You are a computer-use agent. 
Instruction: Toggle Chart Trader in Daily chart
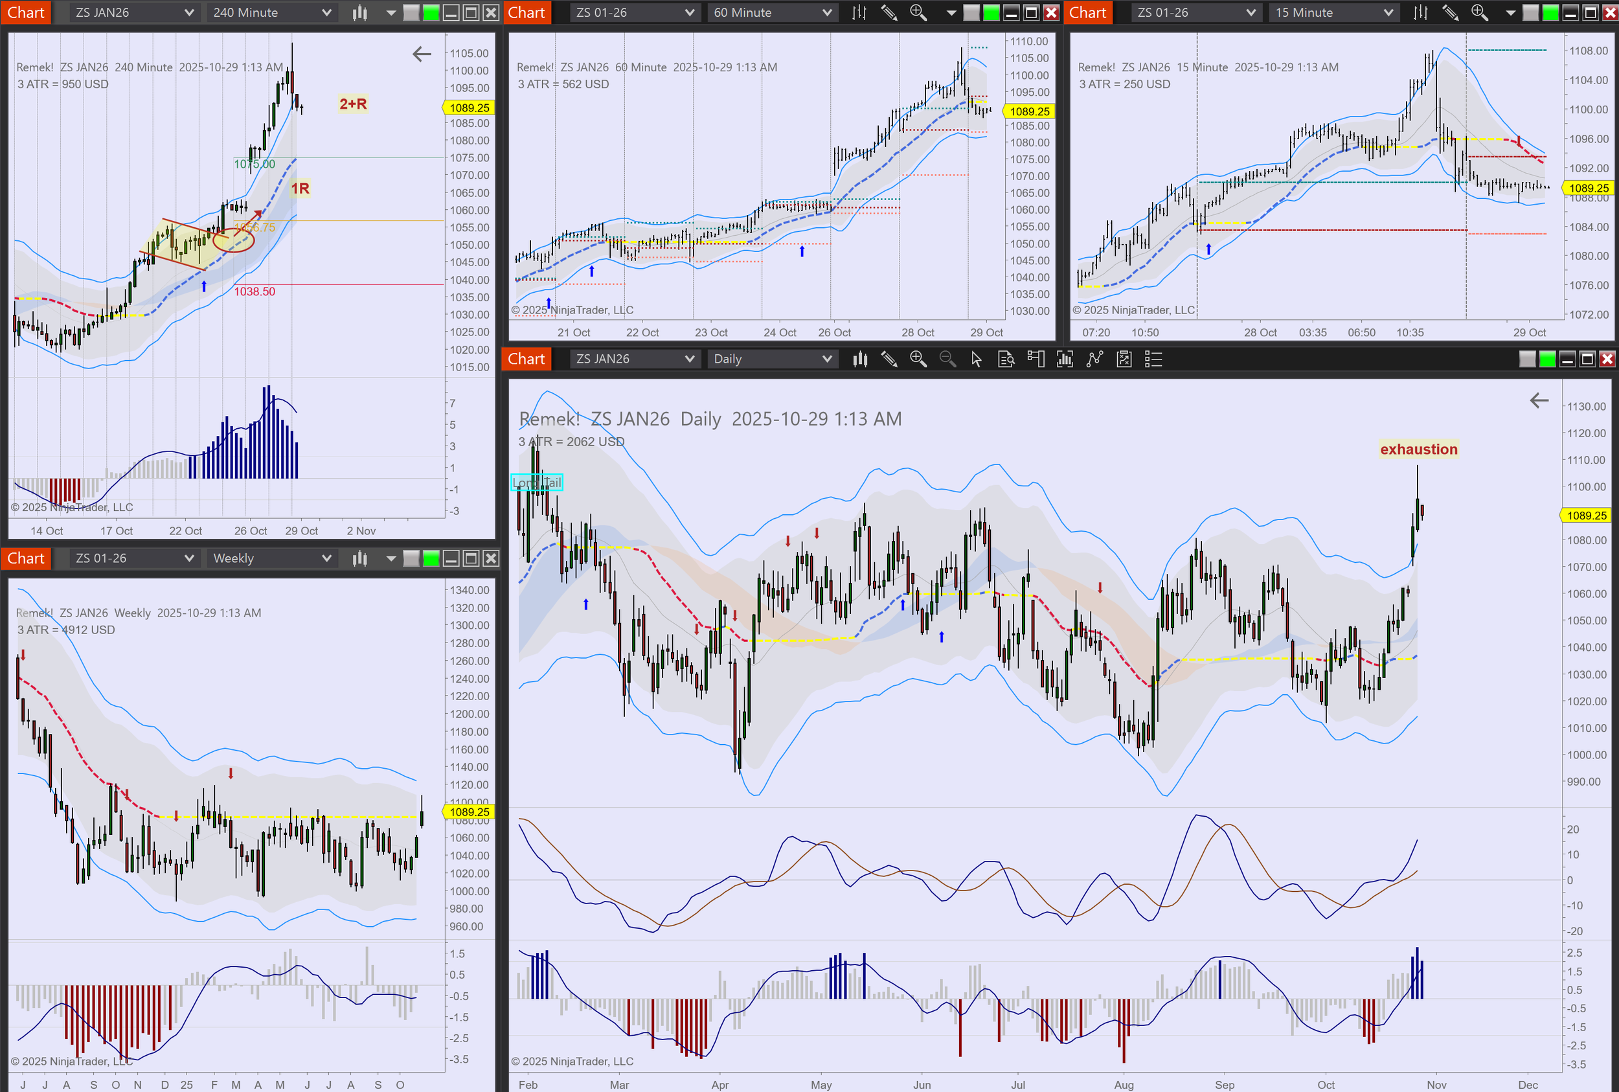[1036, 359]
